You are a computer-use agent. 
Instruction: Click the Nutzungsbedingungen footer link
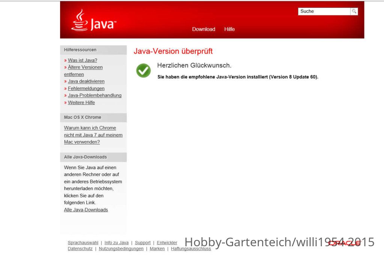[x=121, y=249]
